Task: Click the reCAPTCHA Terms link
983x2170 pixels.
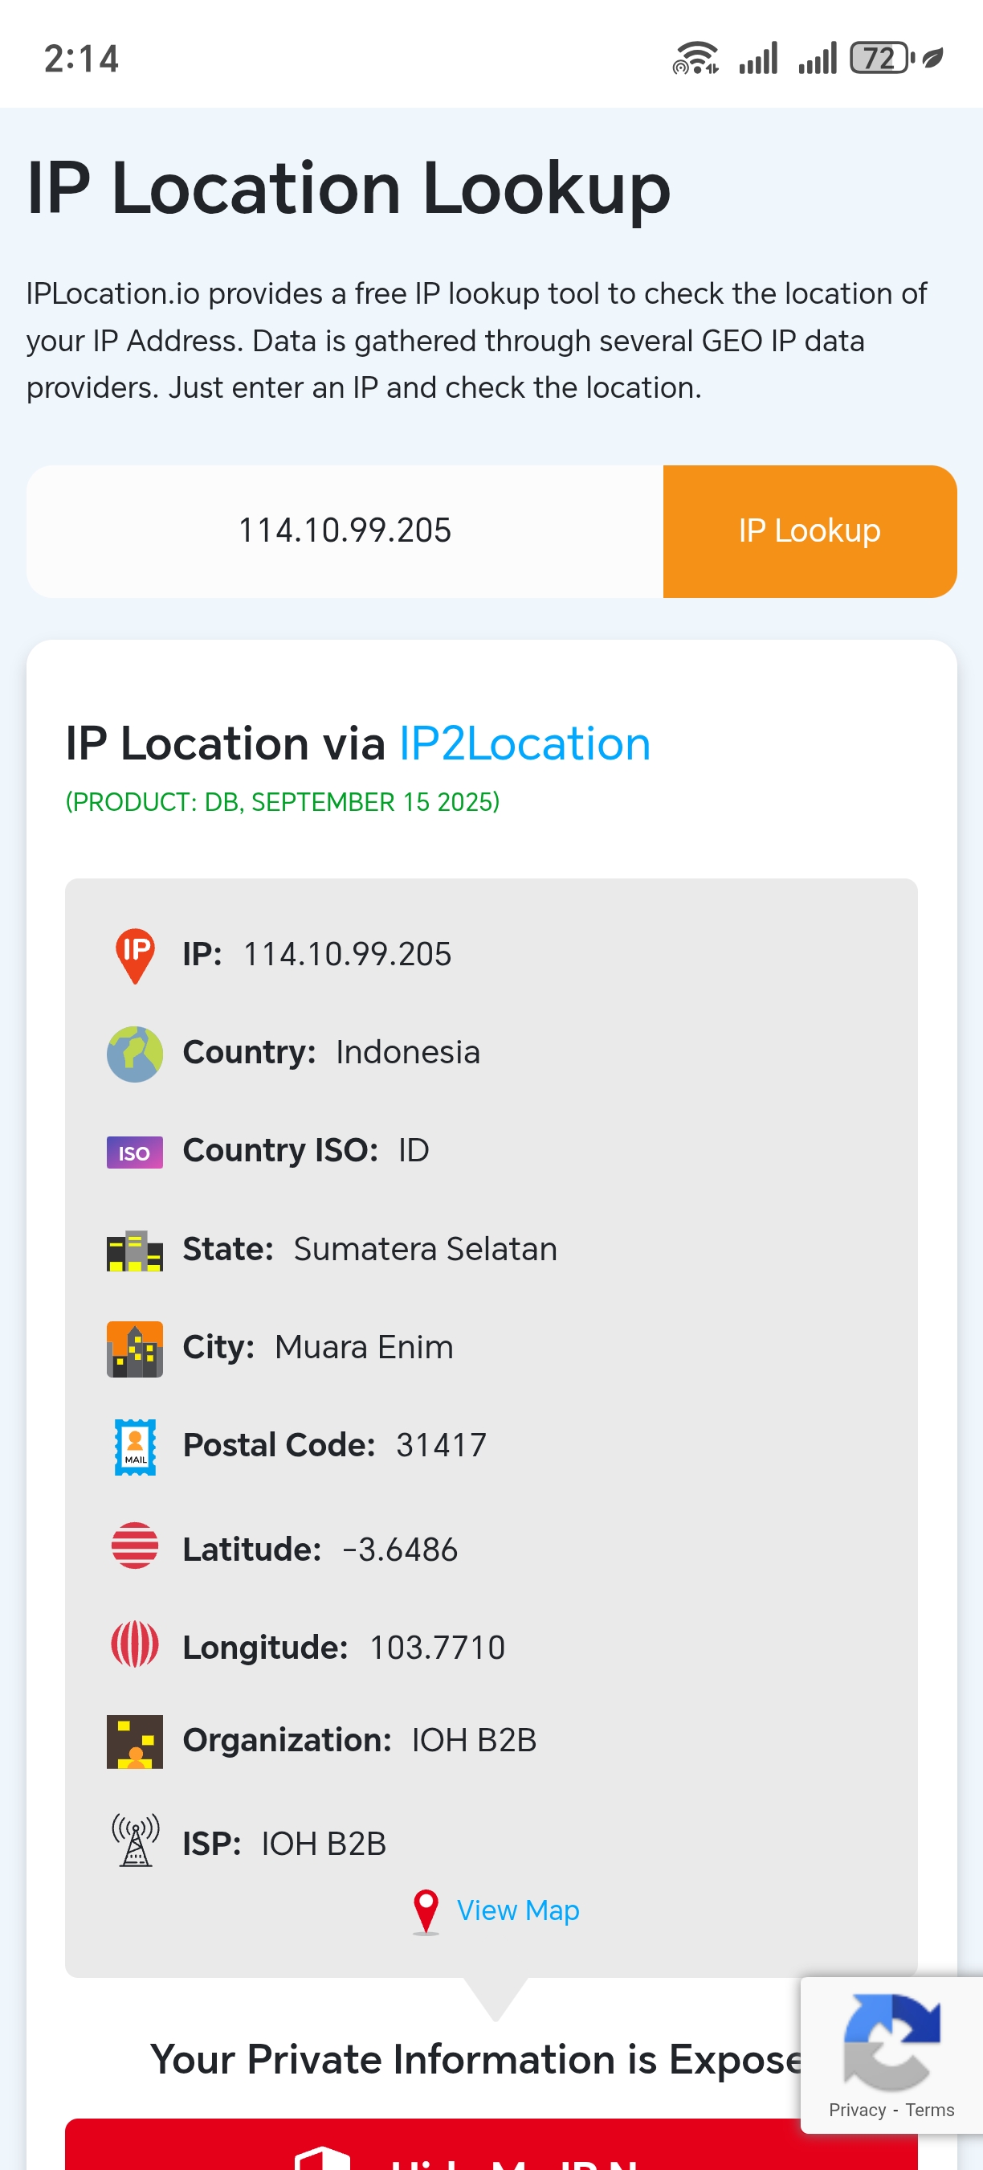Action: [929, 2110]
